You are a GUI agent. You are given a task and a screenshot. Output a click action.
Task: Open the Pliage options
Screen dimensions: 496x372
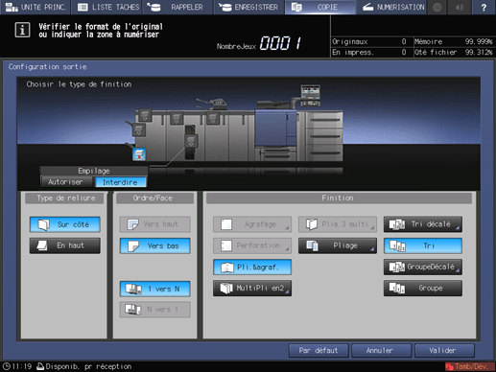pos(338,245)
